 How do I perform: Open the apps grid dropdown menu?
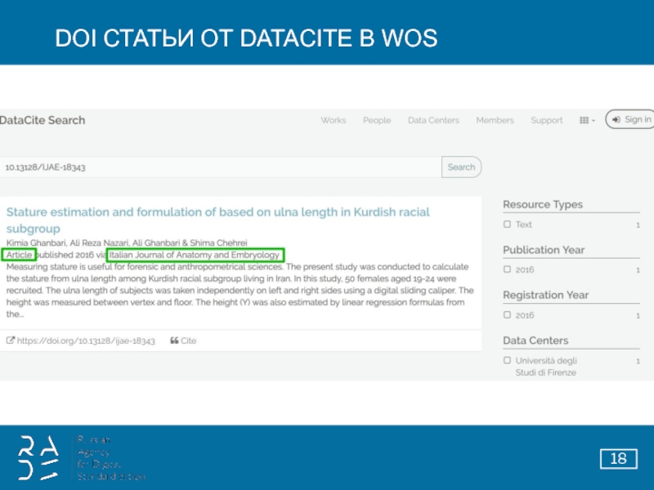pyautogui.click(x=587, y=120)
